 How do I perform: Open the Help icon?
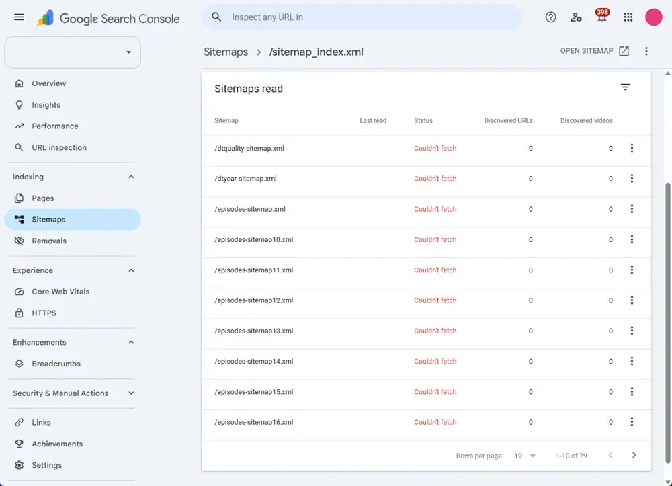click(551, 17)
